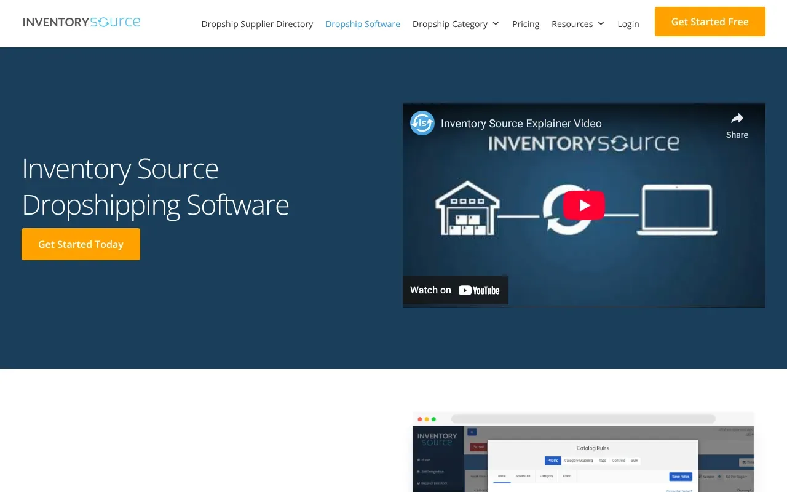
Task: Click the Get Started Free button
Action: pos(710,21)
